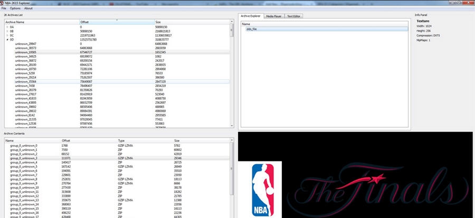Select unknown_12536 in the archives list
This screenshot has width=475, height=218.
[x=26, y=124]
